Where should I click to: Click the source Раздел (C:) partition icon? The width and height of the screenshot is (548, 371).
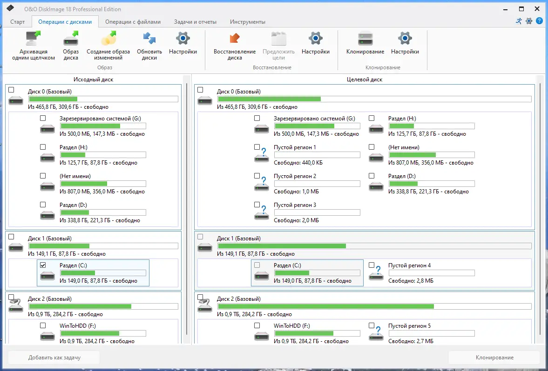tap(47, 276)
